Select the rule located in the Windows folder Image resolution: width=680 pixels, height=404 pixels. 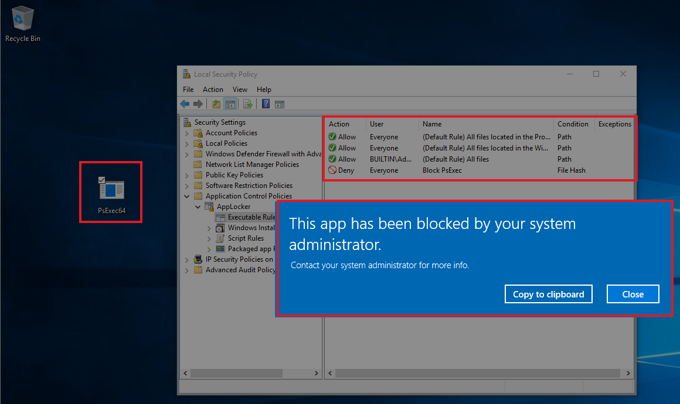485,148
